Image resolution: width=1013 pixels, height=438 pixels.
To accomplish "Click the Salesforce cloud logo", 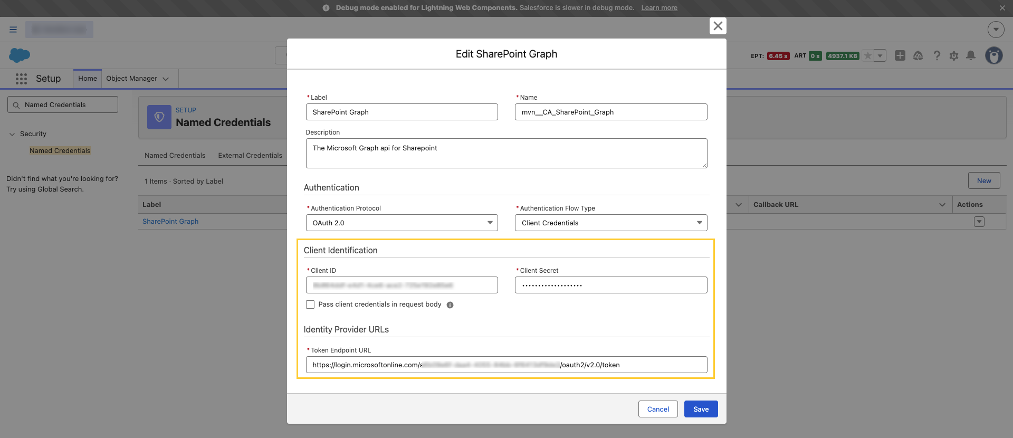I will 20,55.
